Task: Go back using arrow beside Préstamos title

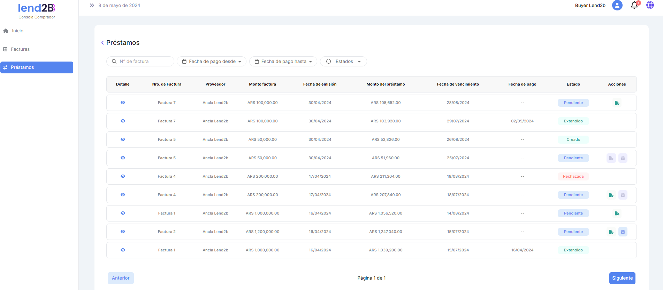Action: [x=102, y=43]
